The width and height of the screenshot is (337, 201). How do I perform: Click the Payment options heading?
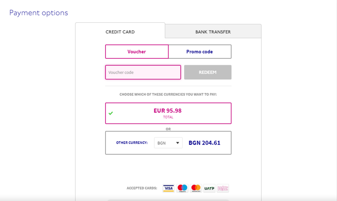[x=39, y=13]
